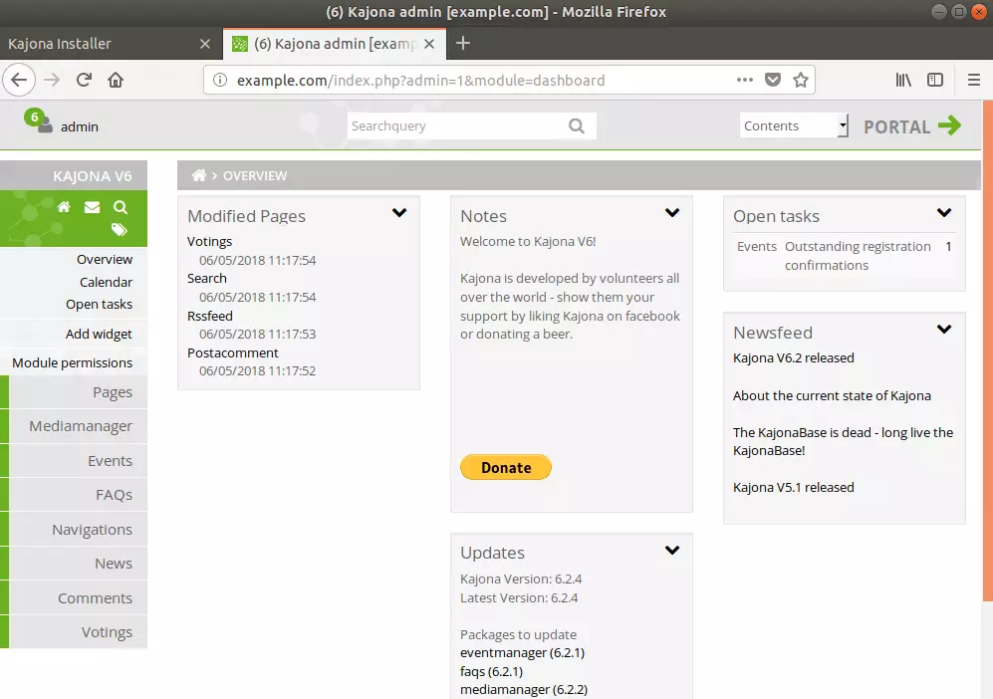
Task: Open Overview in sidebar menu
Action: coord(105,260)
